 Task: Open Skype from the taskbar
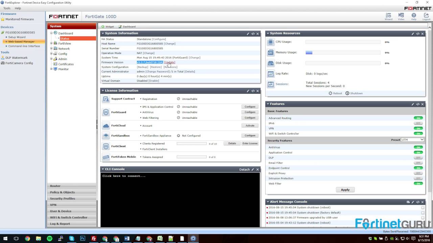[x=72, y=239]
